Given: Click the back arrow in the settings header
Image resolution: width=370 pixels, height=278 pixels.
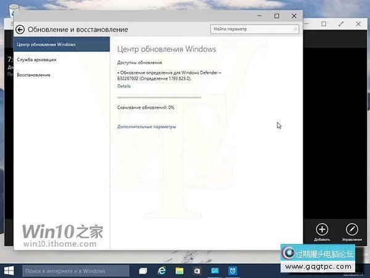Looking at the screenshot, I should (x=20, y=29).
